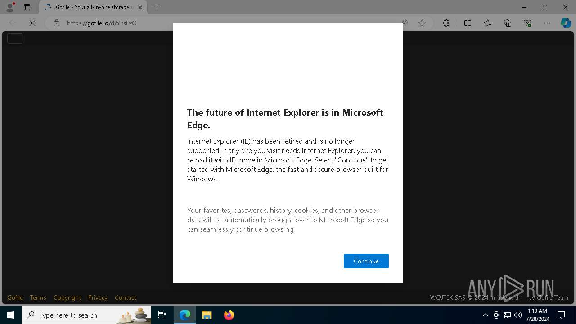
Task: Switch to Microsoft Edge on taskbar
Action: [x=185, y=315]
